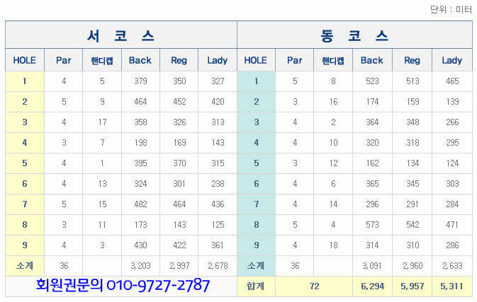Select the 동코스 hole 6 Back value 365
The width and height of the screenshot is (477, 302).
[372, 184]
